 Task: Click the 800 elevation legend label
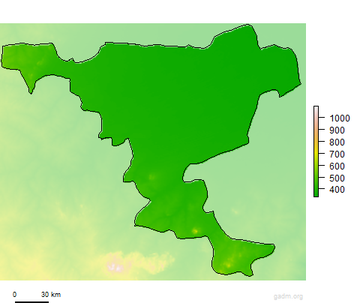[x=337, y=142]
